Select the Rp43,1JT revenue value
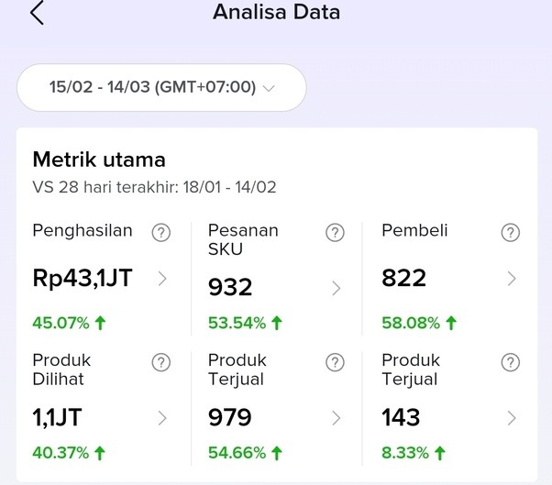 83,279
